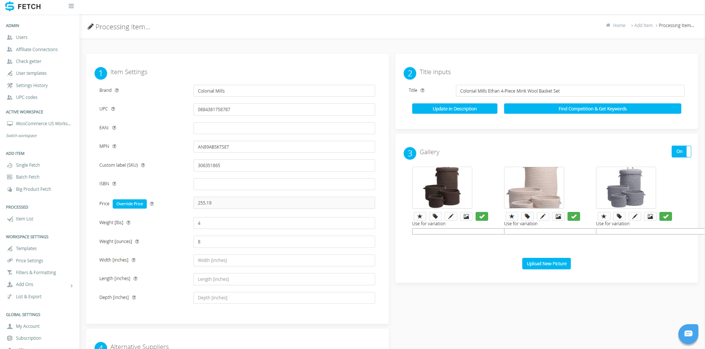Open the chat support bubble
This screenshot has height=349, width=705.
point(688,334)
